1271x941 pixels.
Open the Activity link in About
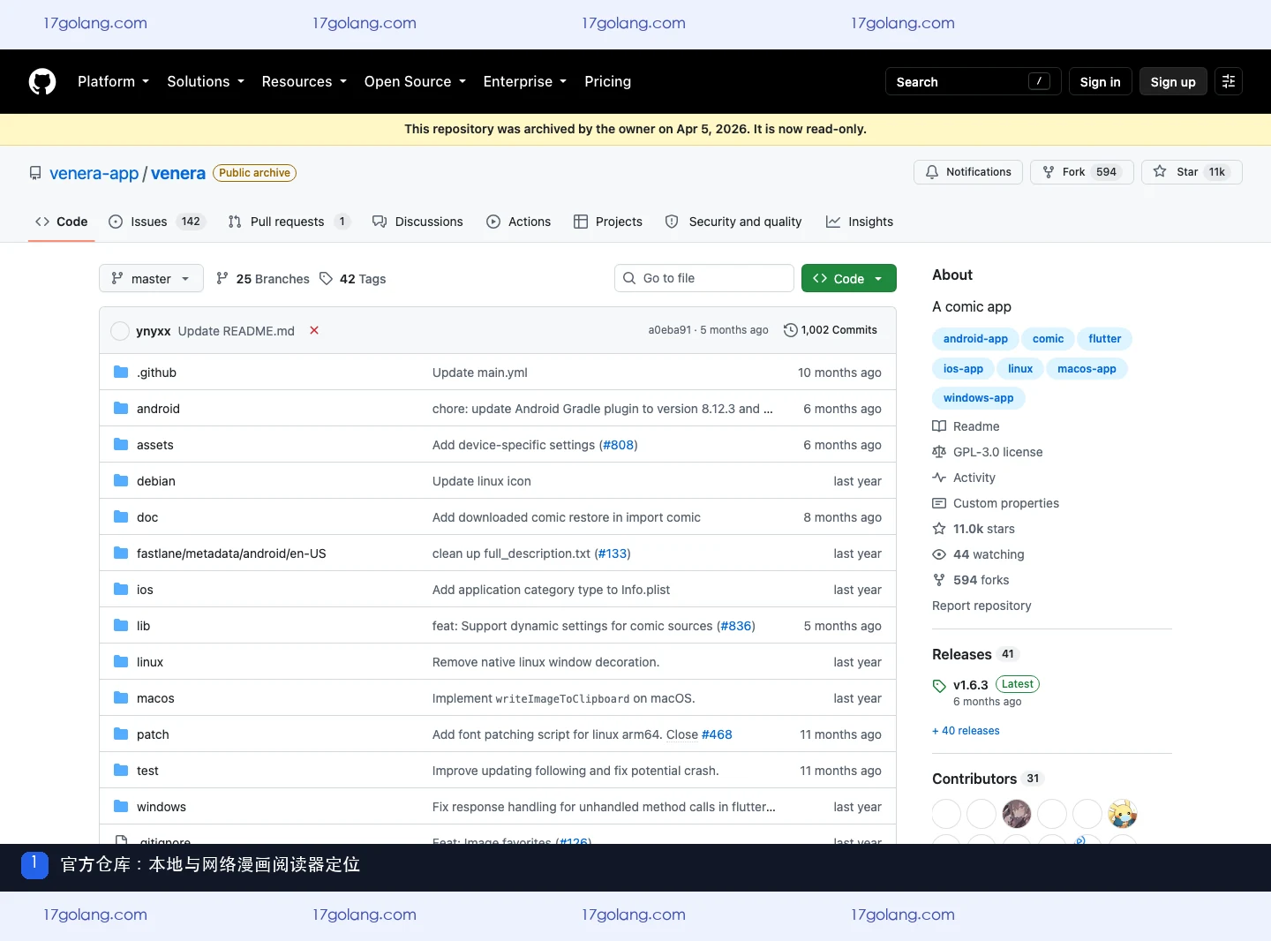[x=964, y=478]
